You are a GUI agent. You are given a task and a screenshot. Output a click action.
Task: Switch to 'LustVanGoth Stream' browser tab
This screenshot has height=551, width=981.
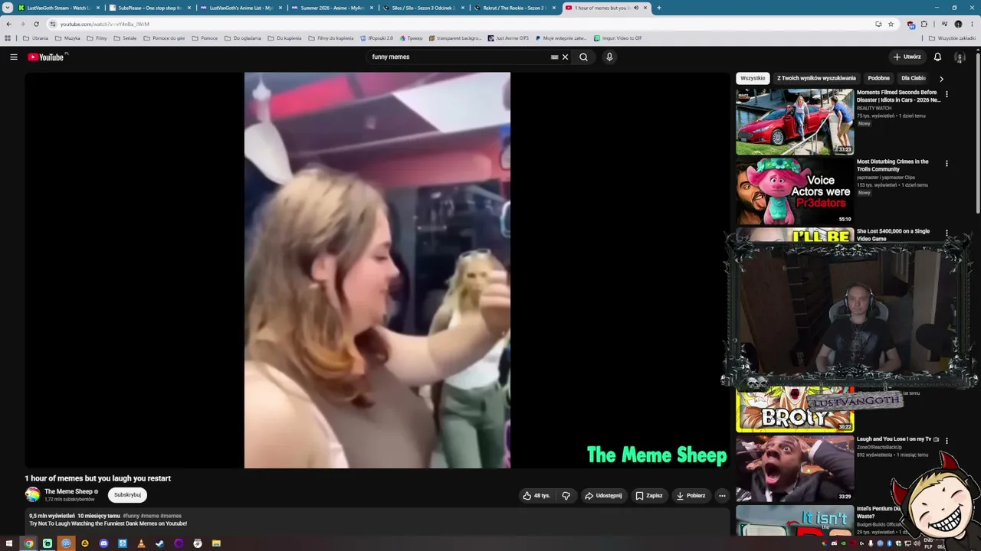[58, 8]
